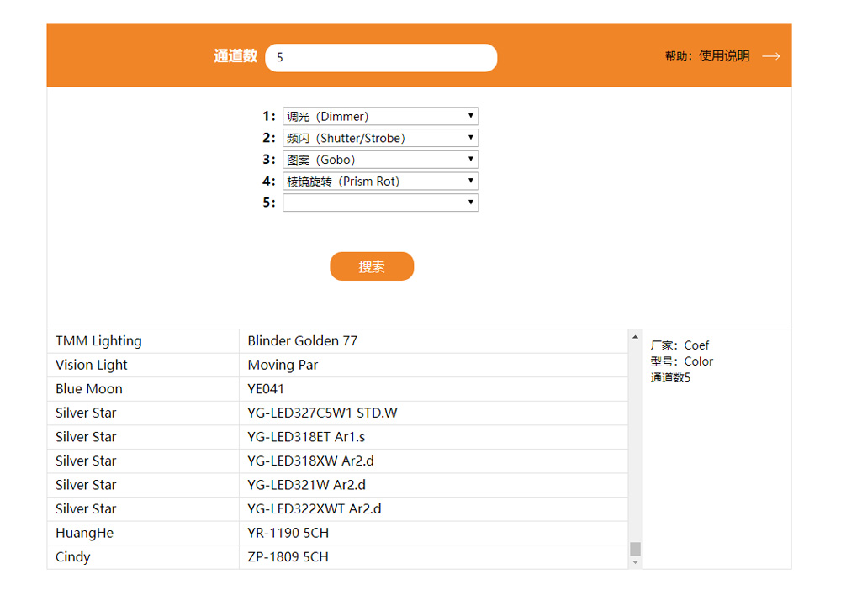
Task: Choose HuangHe YR-1190 5CH fixture
Action: click(x=336, y=534)
